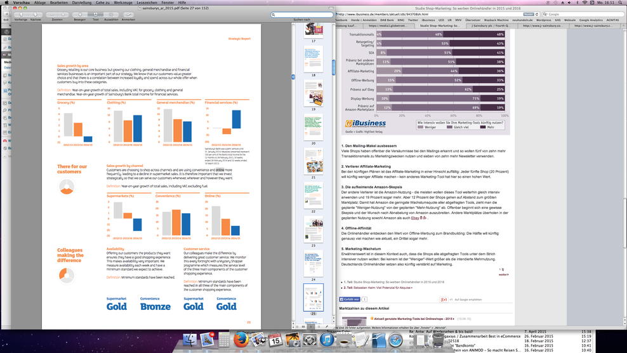Open the Fenster menu
The height and width of the screenshot is (353, 627).
tap(168, 3)
